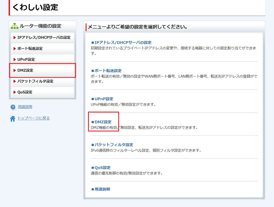Choose ポート転送設定 in sidebar menu
The image size is (274, 207).
point(30,49)
